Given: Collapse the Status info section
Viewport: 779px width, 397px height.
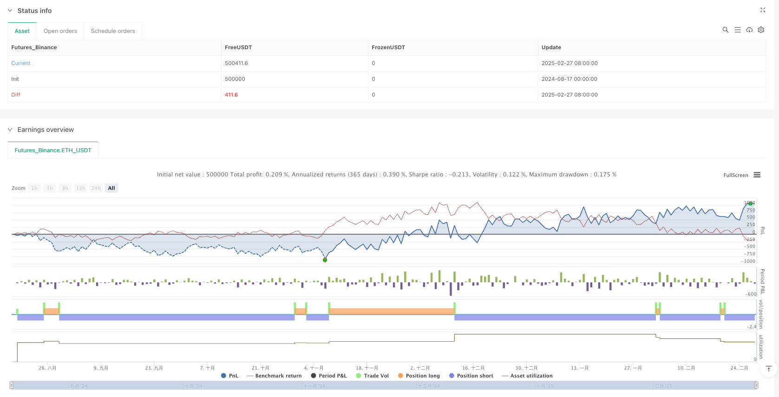Looking at the screenshot, I should pos(10,11).
